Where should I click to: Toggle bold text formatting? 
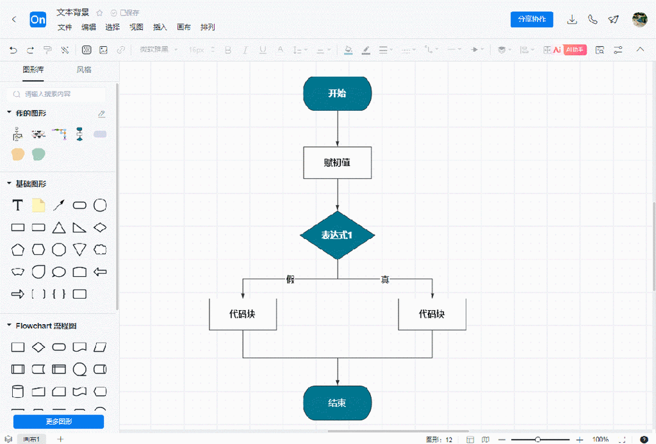[x=228, y=50]
